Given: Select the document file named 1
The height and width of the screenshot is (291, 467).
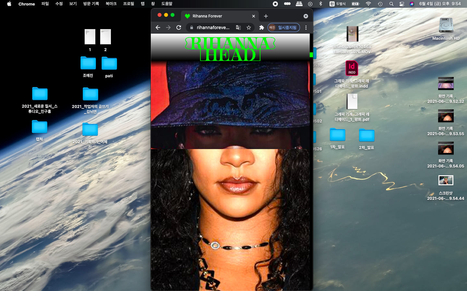Looking at the screenshot, I should click(90, 37).
